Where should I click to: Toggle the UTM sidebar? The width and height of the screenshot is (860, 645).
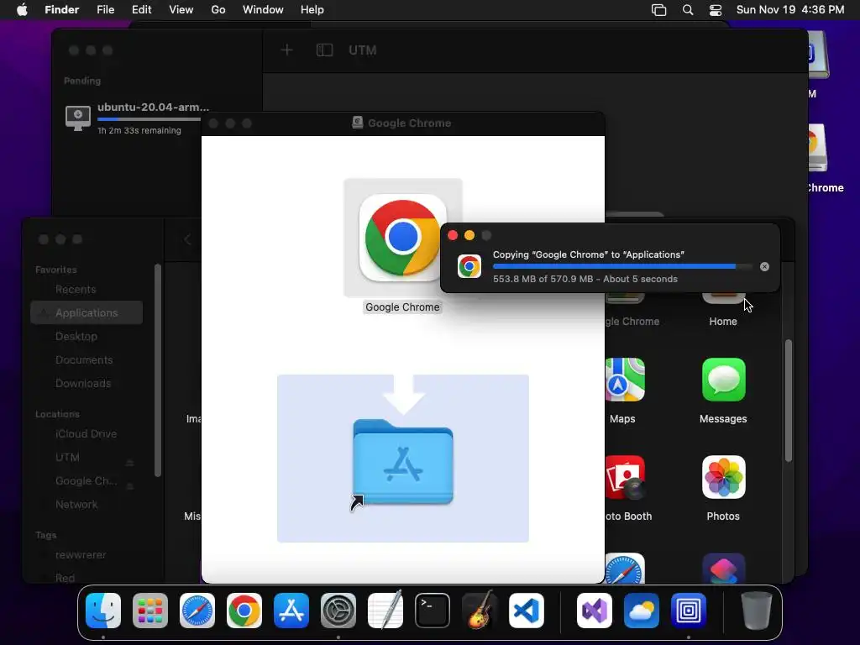click(x=325, y=50)
